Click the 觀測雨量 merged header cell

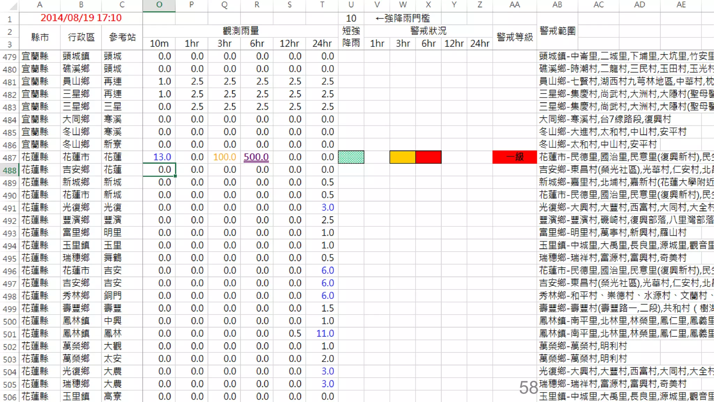click(241, 31)
